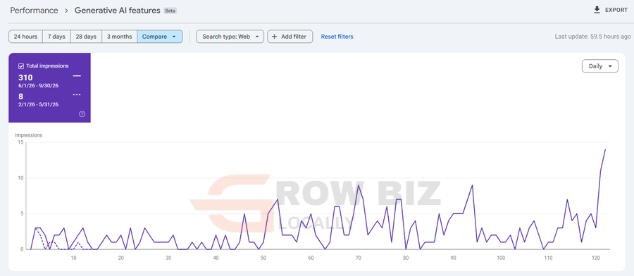The height and width of the screenshot is (276, 634).
Task: Open the Search type: Web dropdown
Action: point(230,37)
